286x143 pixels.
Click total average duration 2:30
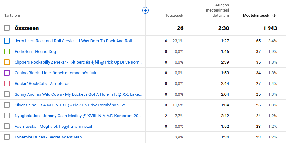click(x=223, y=28)
